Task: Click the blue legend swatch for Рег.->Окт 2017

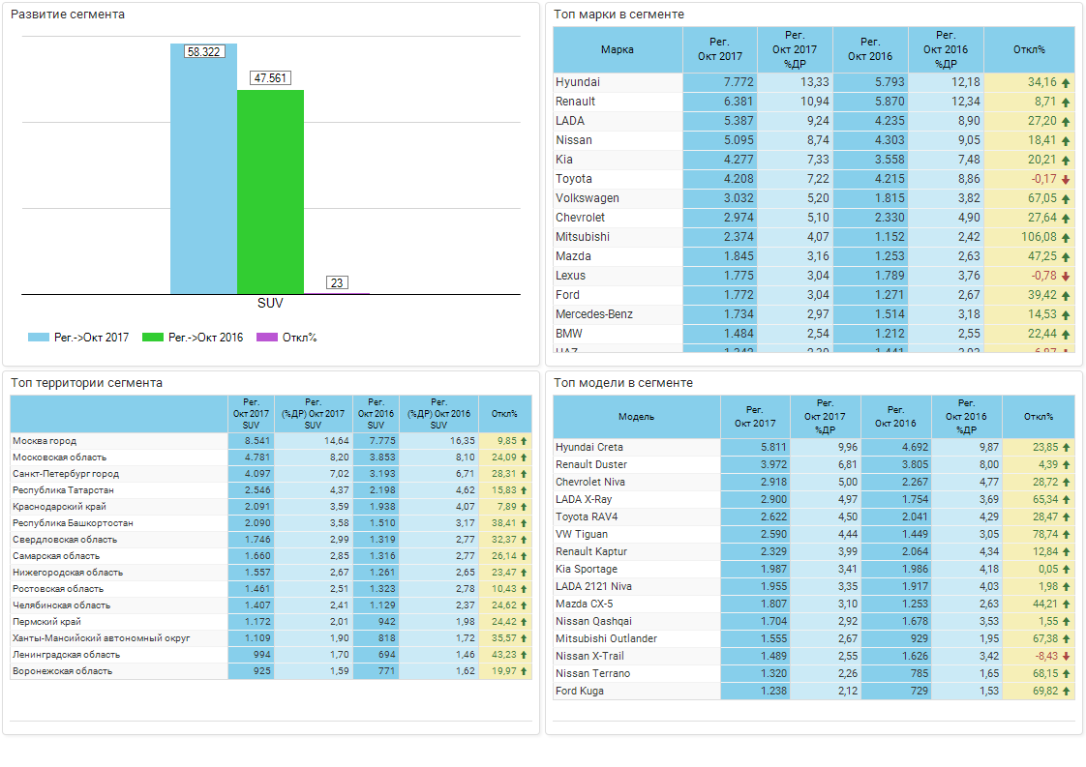Action: pos(38,338)
